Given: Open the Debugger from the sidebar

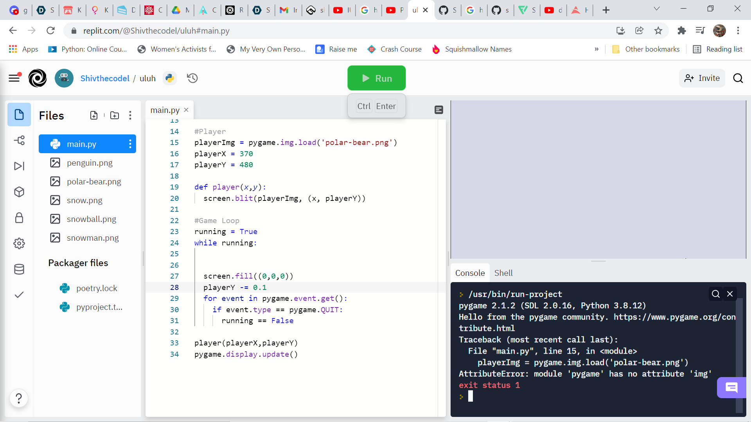Looking at the screenshot, I should [x=19, y=166].
